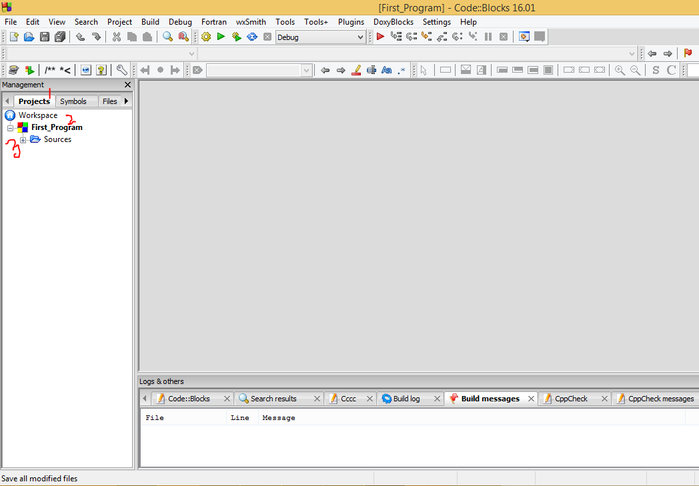Pause the debugger using pause icon

(x=488, y=37)
